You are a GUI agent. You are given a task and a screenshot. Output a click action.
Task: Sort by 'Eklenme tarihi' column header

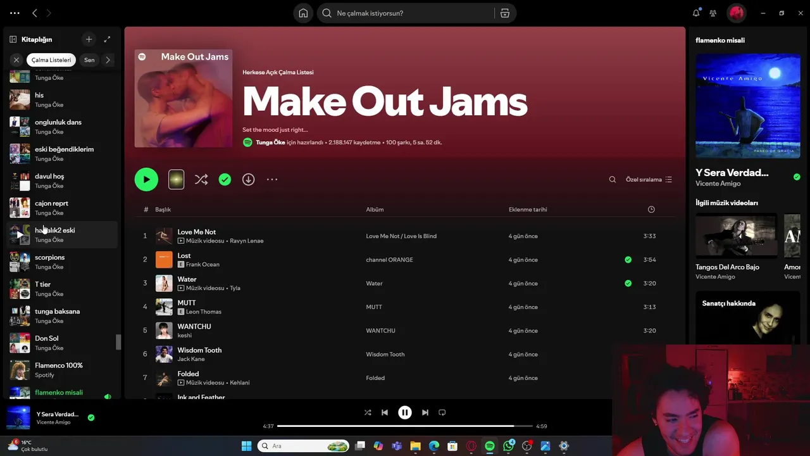click(528, 210)
